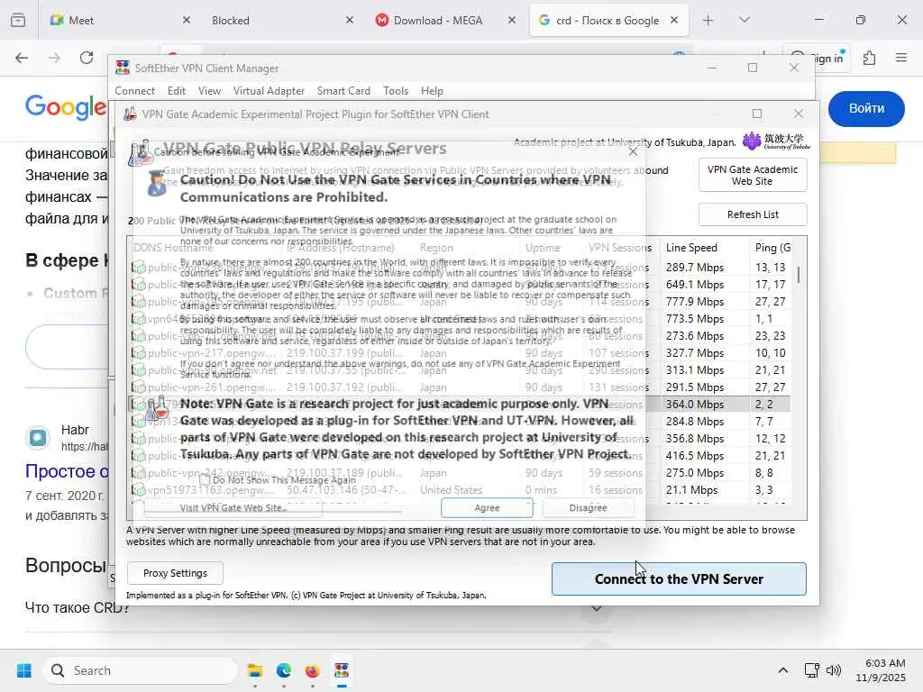Select the 21.1 Mbps server row
Image resolution: width=923 pixels, height=692 pixels.
point(459,489)
